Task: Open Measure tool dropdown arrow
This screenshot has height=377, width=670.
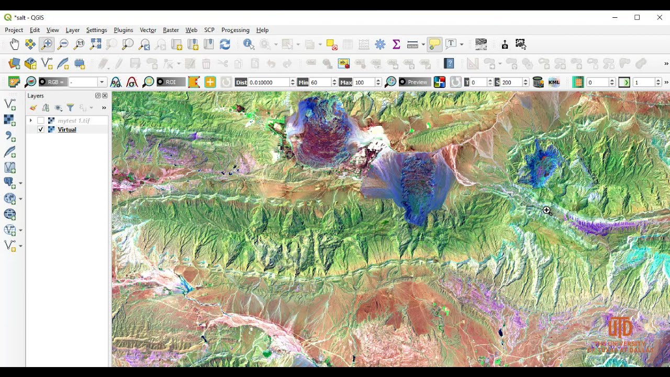Action: pyautogui.click(x=422, y=45)
